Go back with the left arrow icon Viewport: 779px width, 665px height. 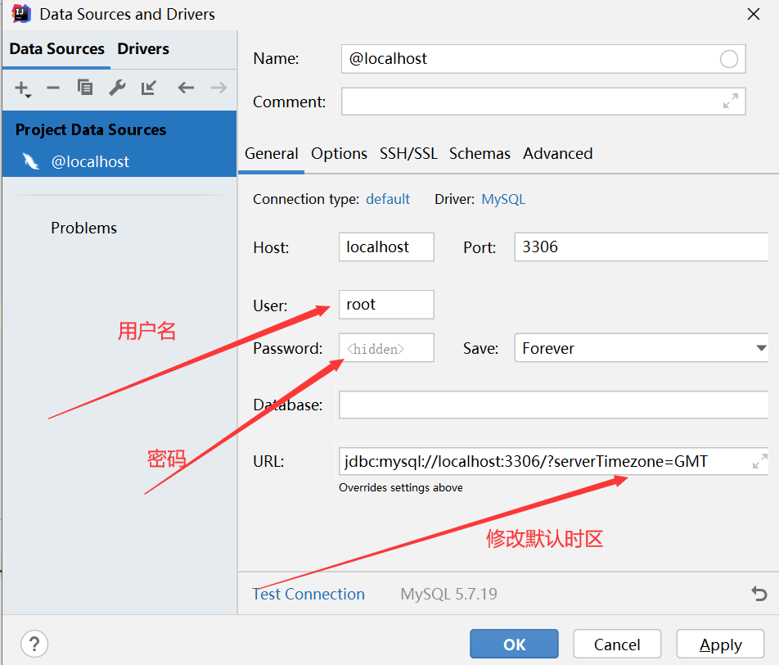[x=186, y=88]
